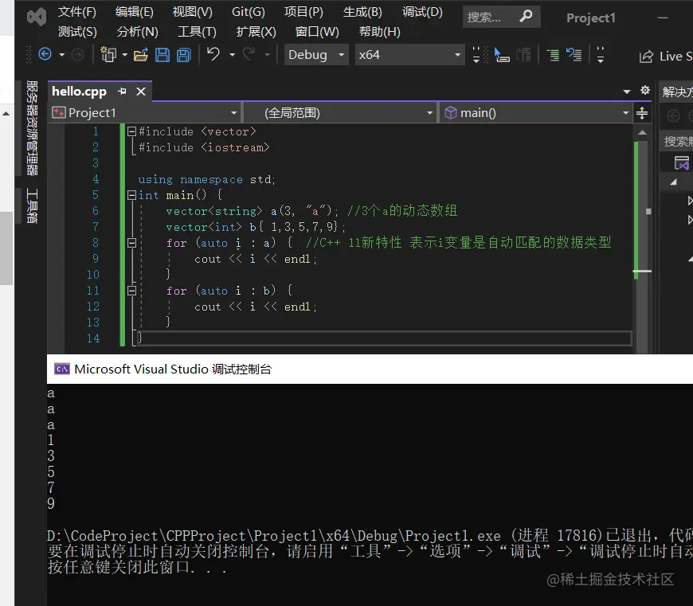This screenshot has height=606, width=693.
Task: Open the 编辑(E) menu
Action: click(x=135, y=11)
